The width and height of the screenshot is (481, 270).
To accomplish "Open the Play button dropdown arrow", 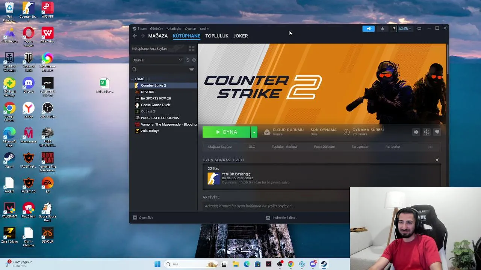I will click(x=254, y=132).
